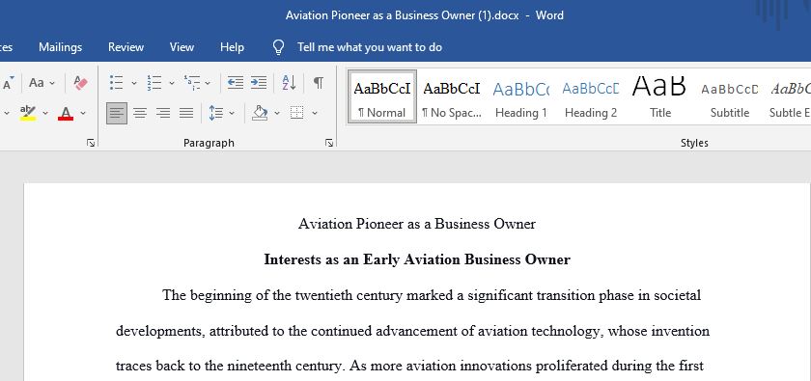Decrease the paragraph indent

point(236,83)
